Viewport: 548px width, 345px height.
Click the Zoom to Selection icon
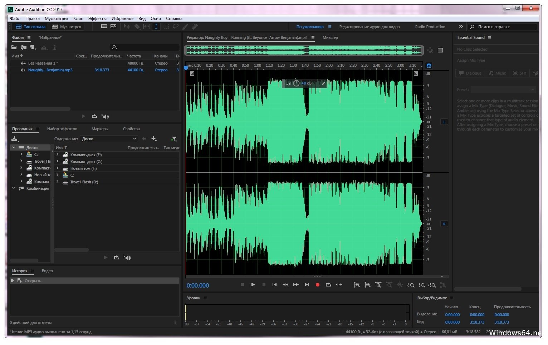click(x=432, y=285)
